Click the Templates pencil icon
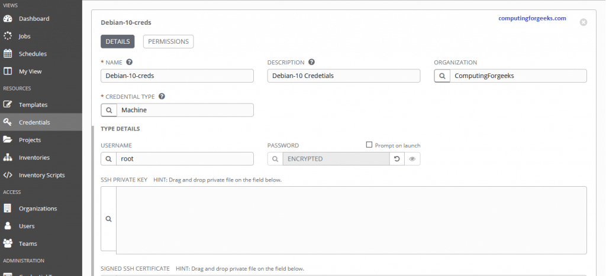The image size is (606, 276). pyautogui.click(x=8, y=105)
